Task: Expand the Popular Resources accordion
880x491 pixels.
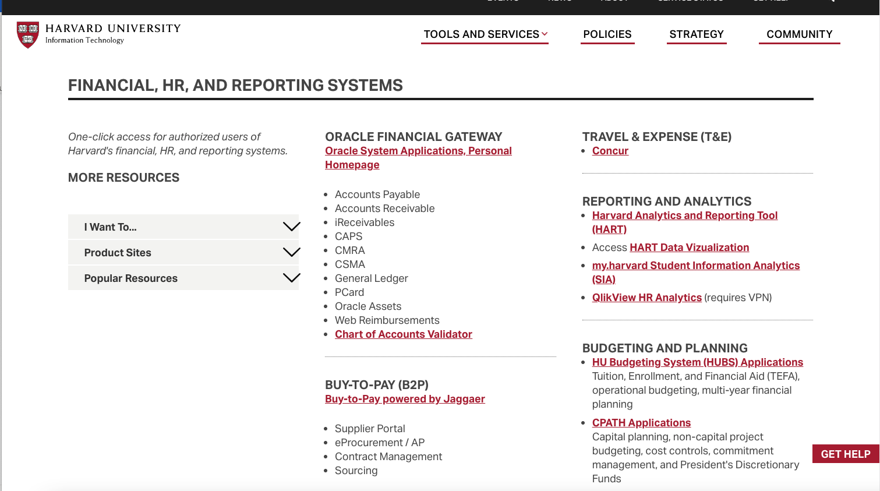Action: tap(183, 278)
